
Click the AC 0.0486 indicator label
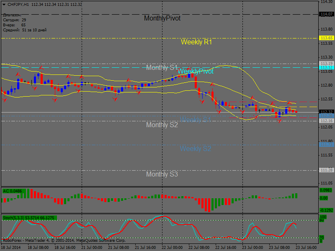(x=12, y=191)
